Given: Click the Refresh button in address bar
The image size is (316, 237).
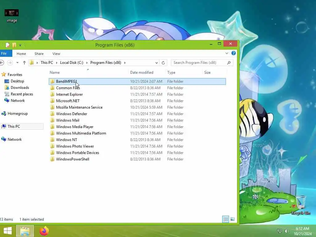Looking at the screenshot, I should pos(163,63).
